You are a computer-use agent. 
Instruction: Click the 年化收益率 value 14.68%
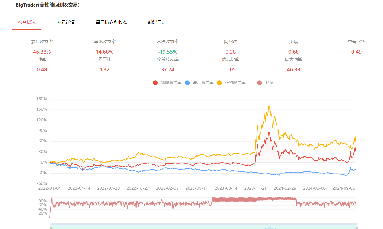(x=105, y=52)
